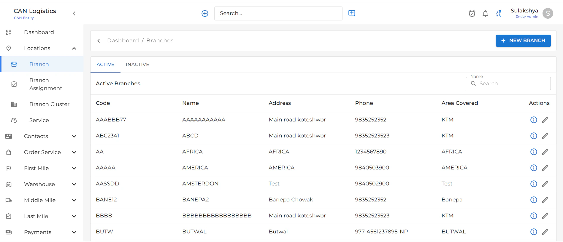Open Branch Assignment page
Image resolution: width=563 pixels, height=242 pixels.
(x=42, y=84)
